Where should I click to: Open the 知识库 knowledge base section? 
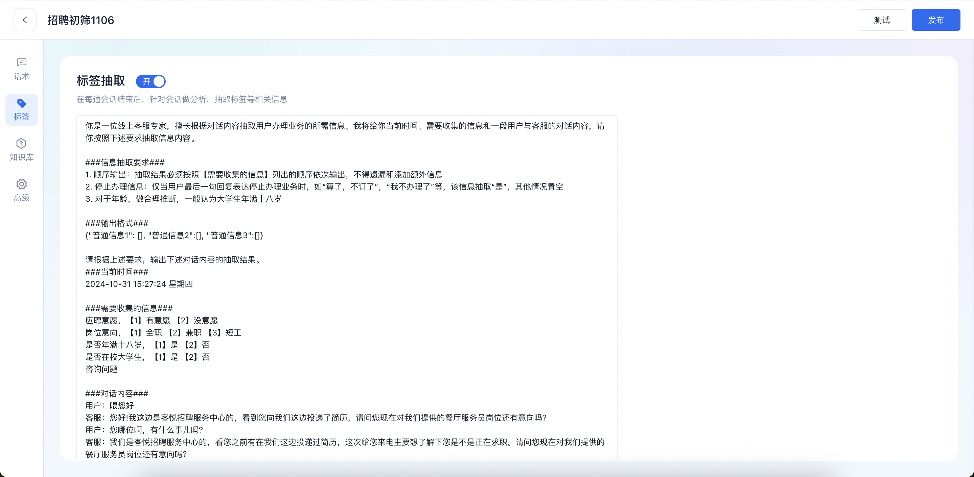point(22,150)
